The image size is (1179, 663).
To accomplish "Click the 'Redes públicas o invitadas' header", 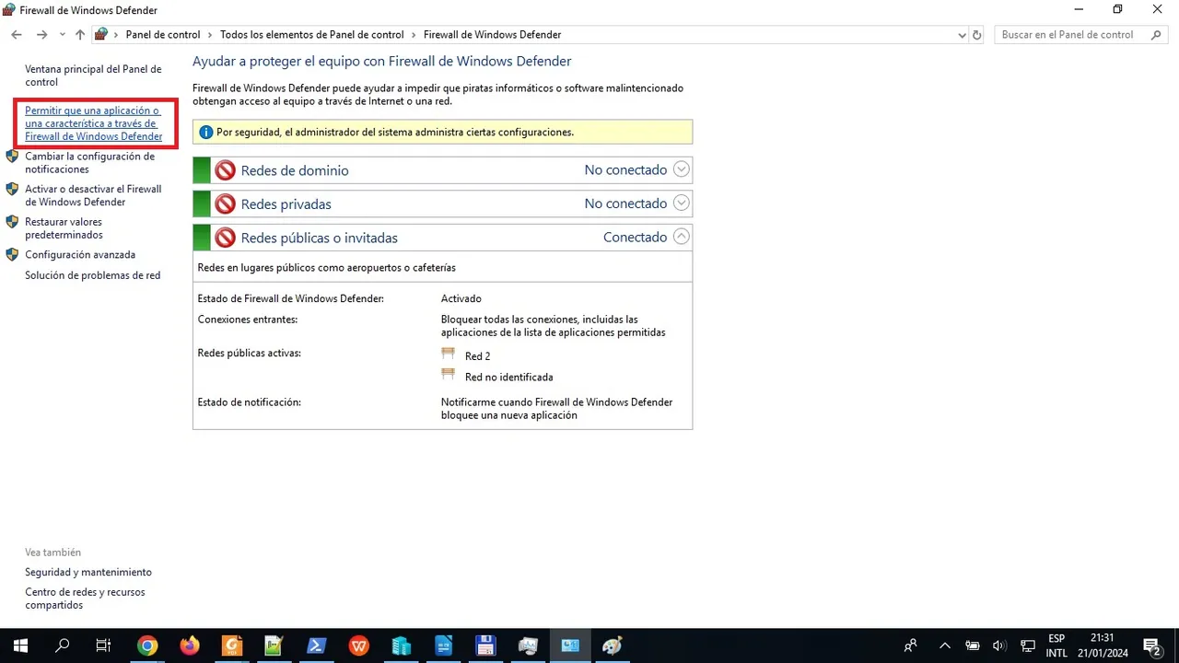I will click(x=320, y=238).
